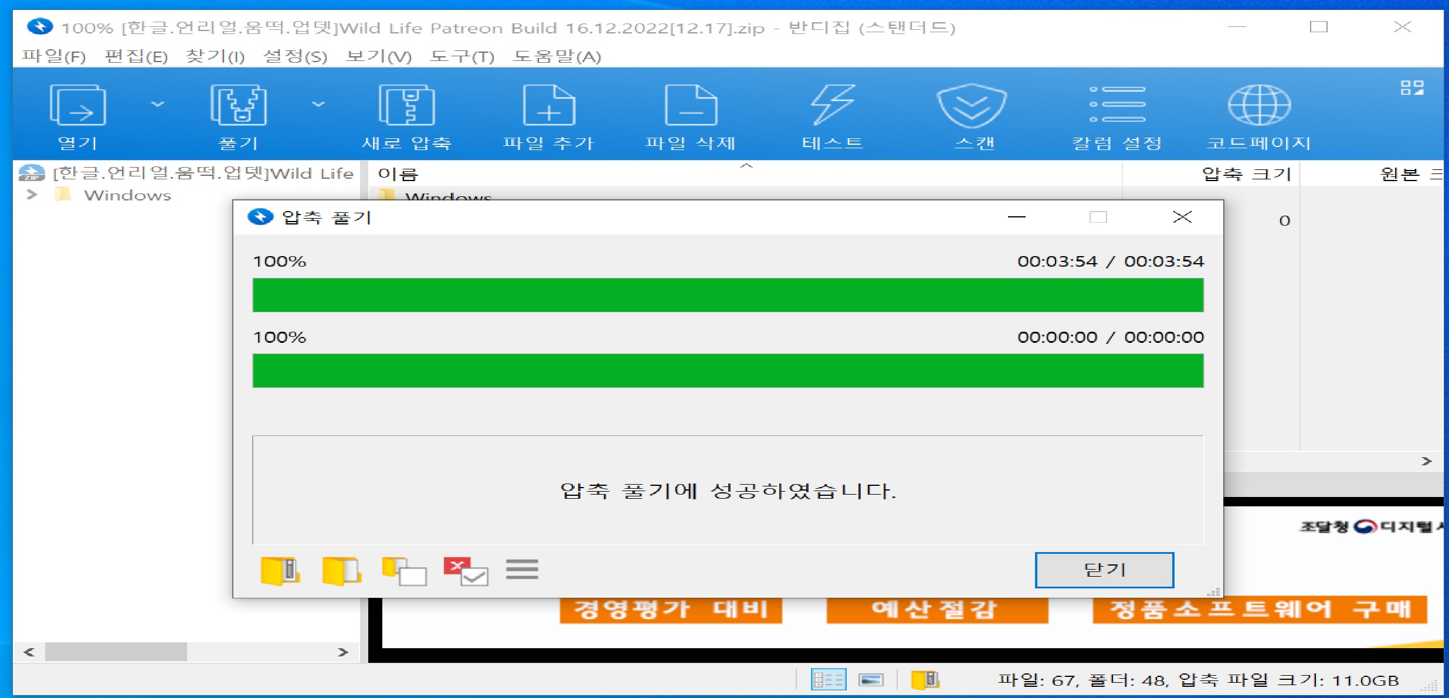Open 칼럼 설정 (Column Settings) icon
The width and height of the screenshot is (1449, 698).
pos(1117,105)
